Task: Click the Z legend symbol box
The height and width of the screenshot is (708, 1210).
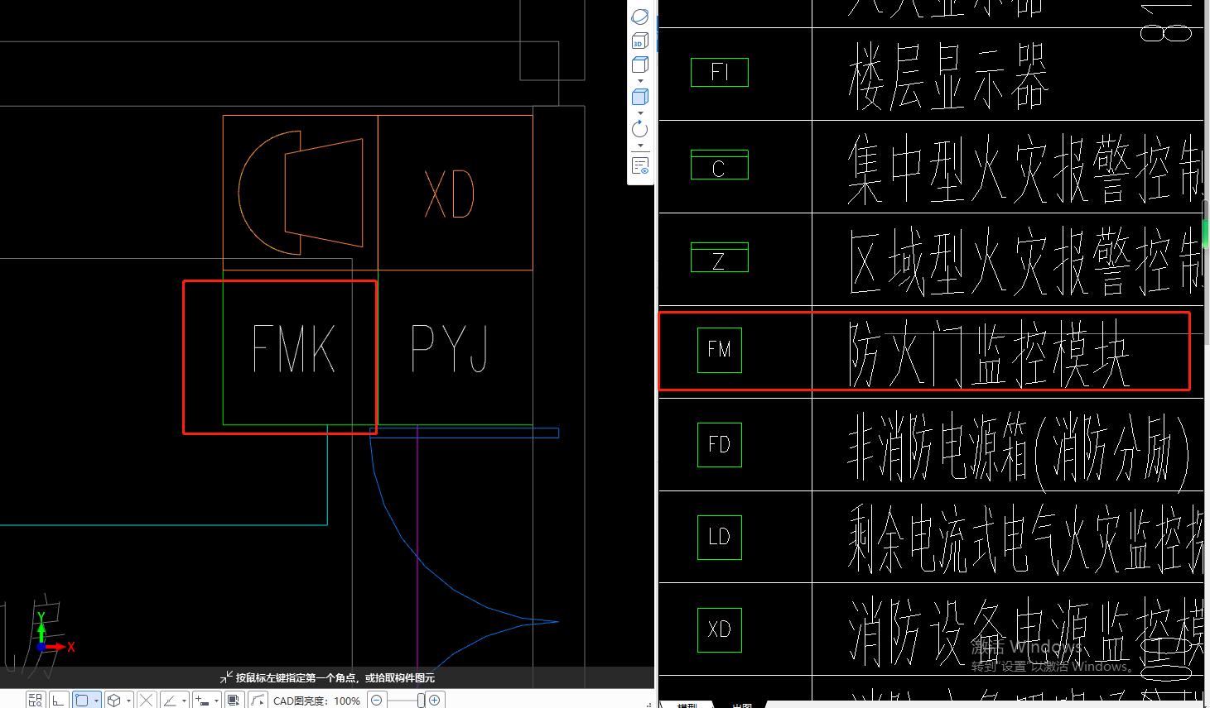Action: pyautogui.click(x=720, y=257)
